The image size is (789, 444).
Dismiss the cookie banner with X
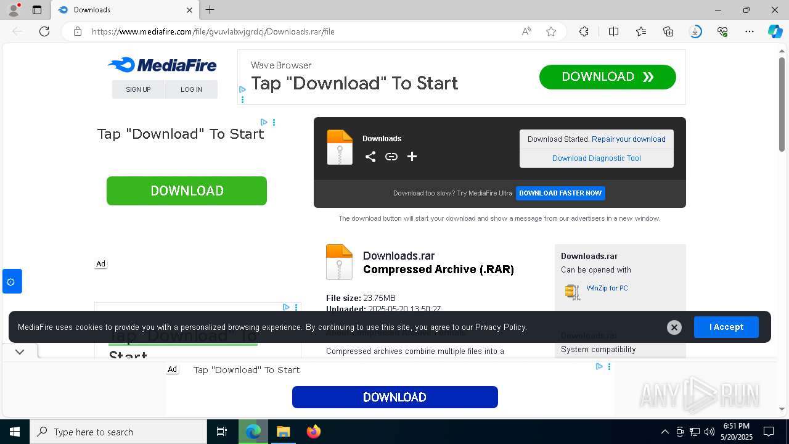pyautogui.click(x=674, y=327)
